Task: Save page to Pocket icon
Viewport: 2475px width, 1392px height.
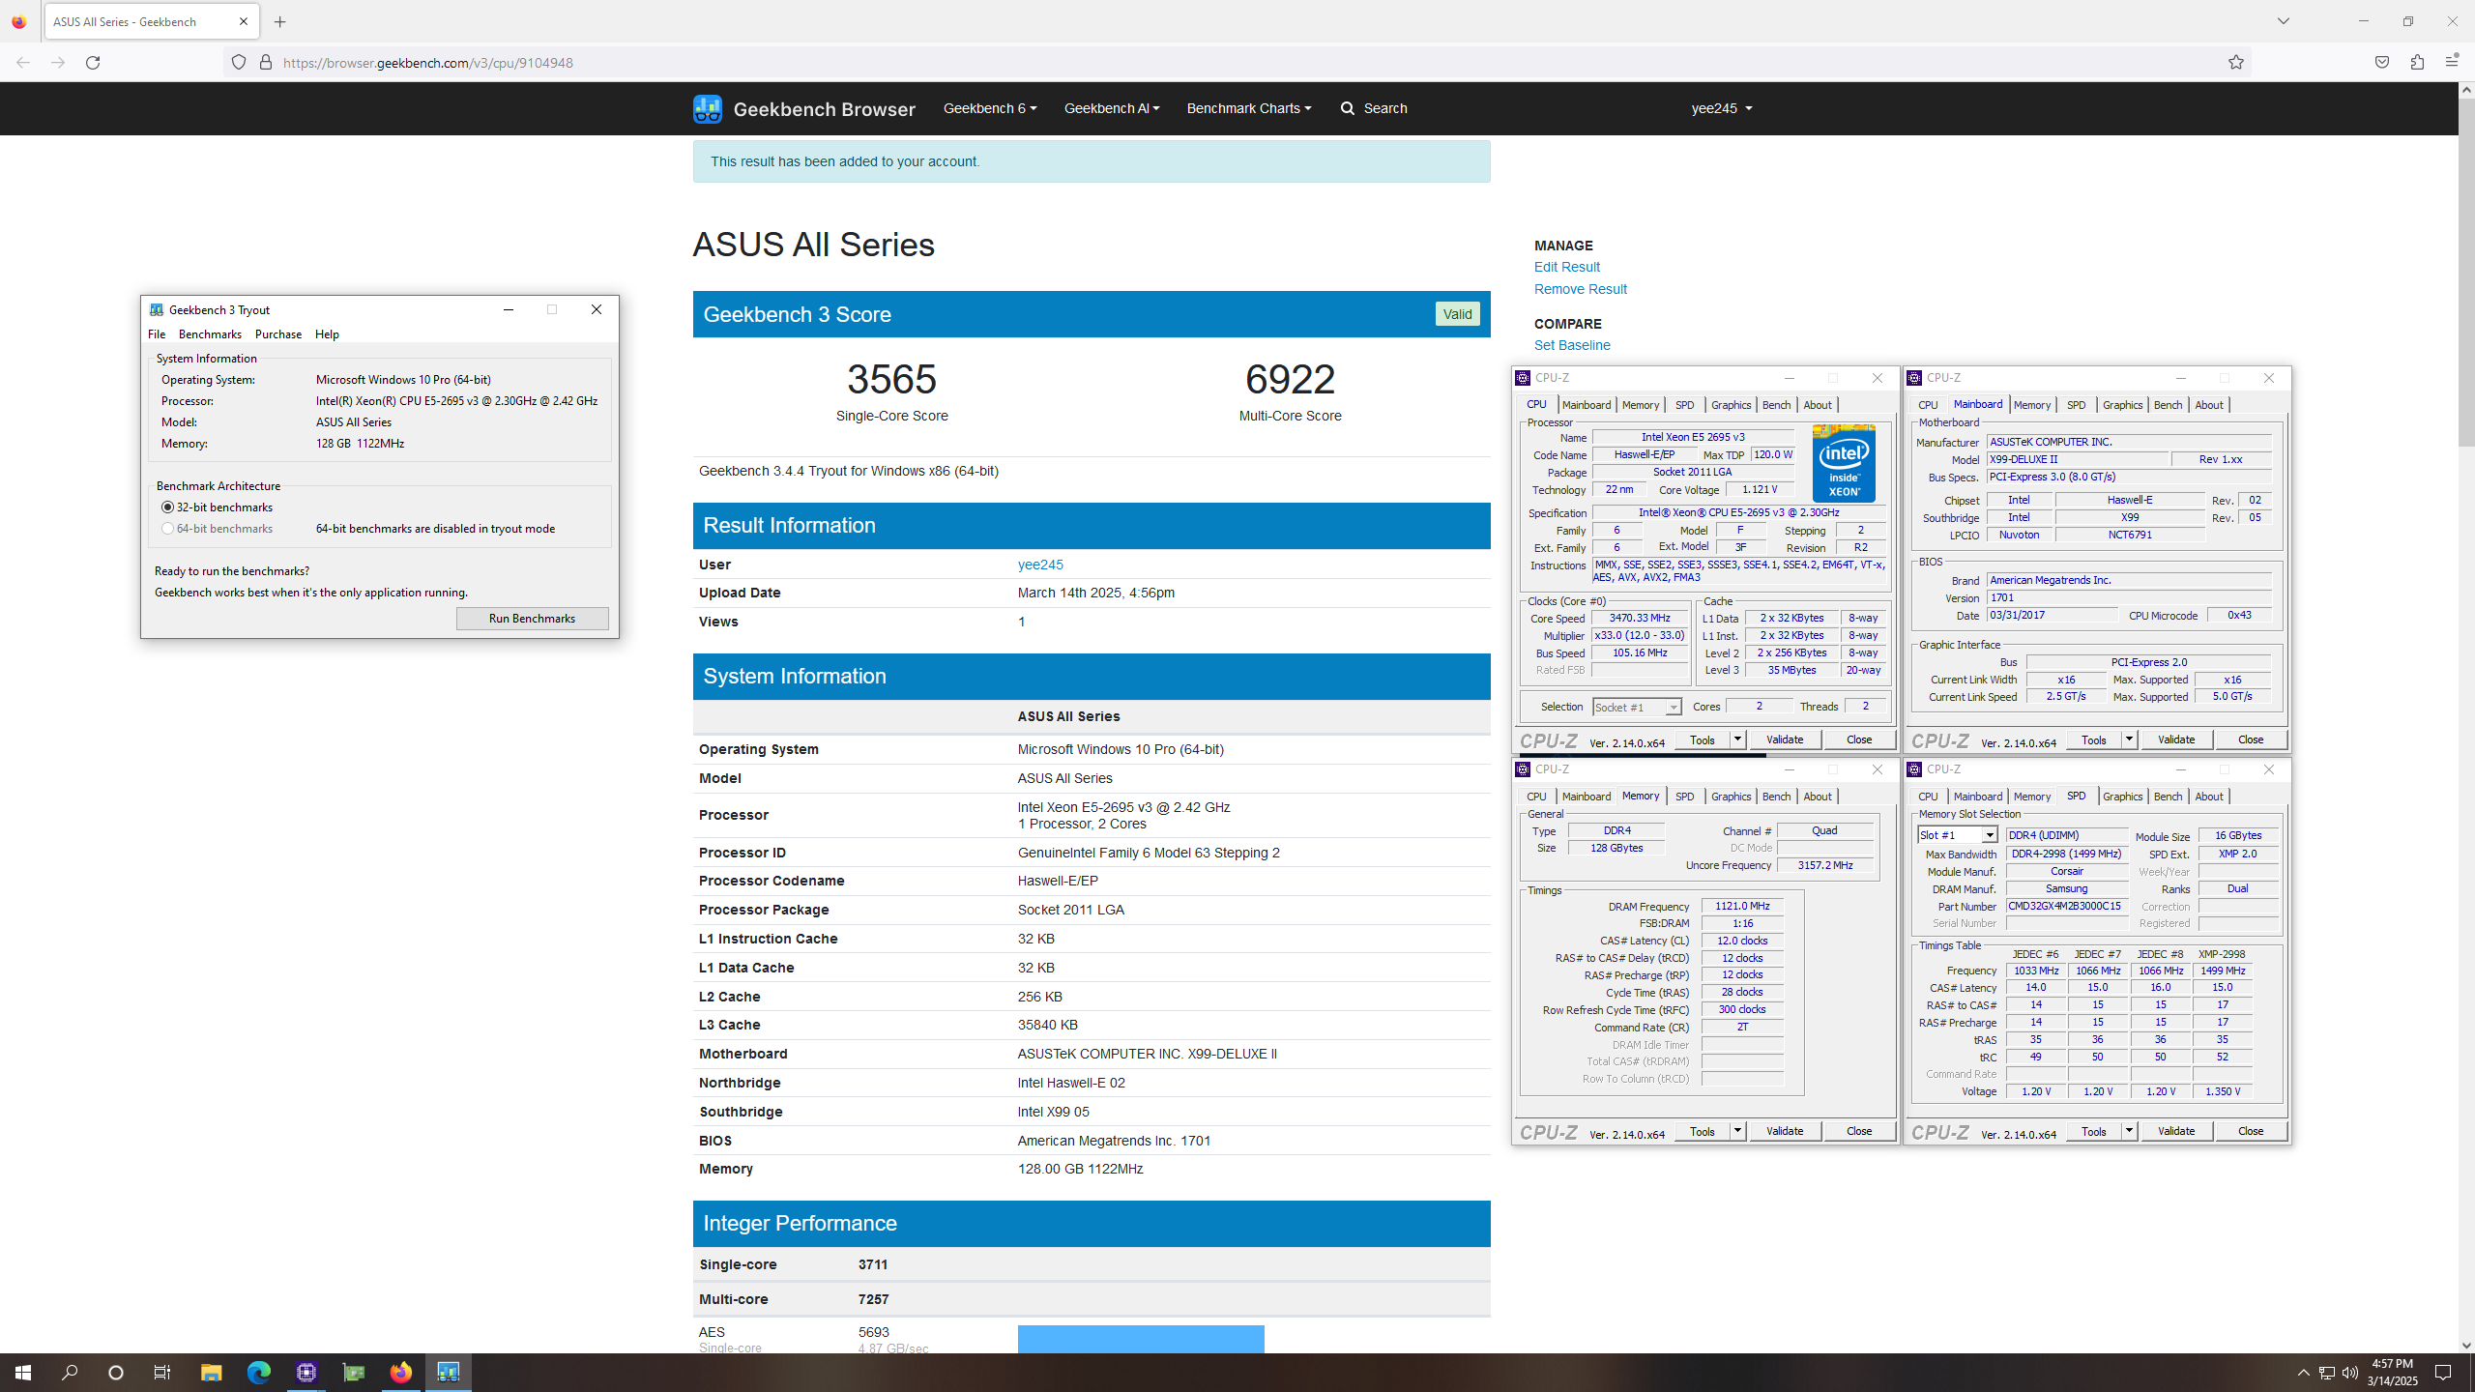Action: click(x=2382, y=63)
